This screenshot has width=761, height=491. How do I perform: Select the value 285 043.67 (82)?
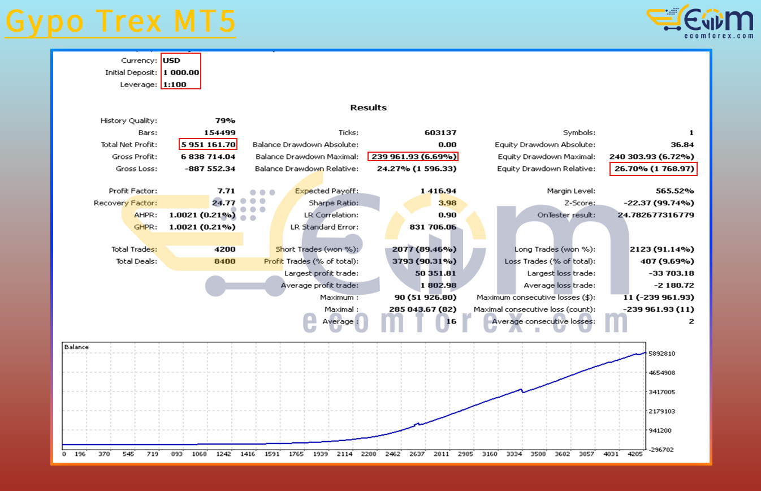423,309
